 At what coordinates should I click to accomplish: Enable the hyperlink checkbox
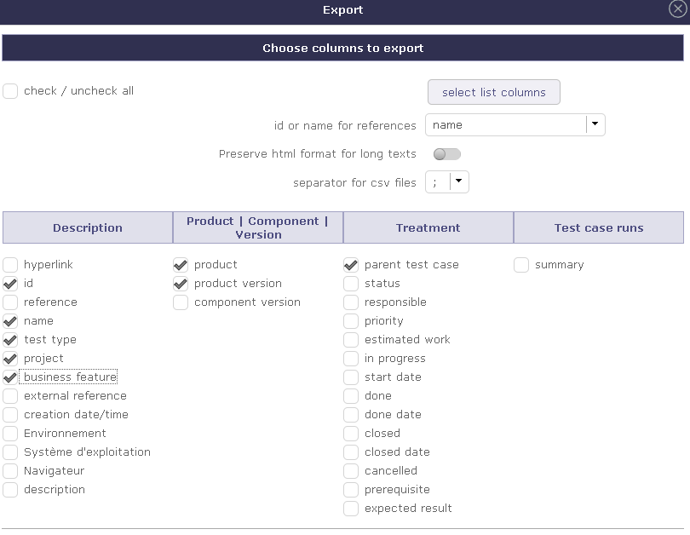pos(10,265)
